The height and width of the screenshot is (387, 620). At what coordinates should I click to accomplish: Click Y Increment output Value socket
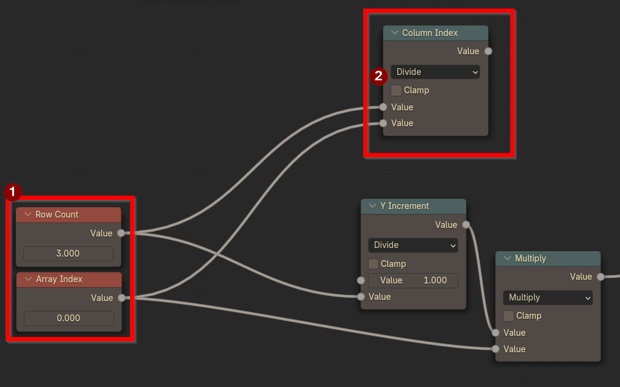[466, 225]
